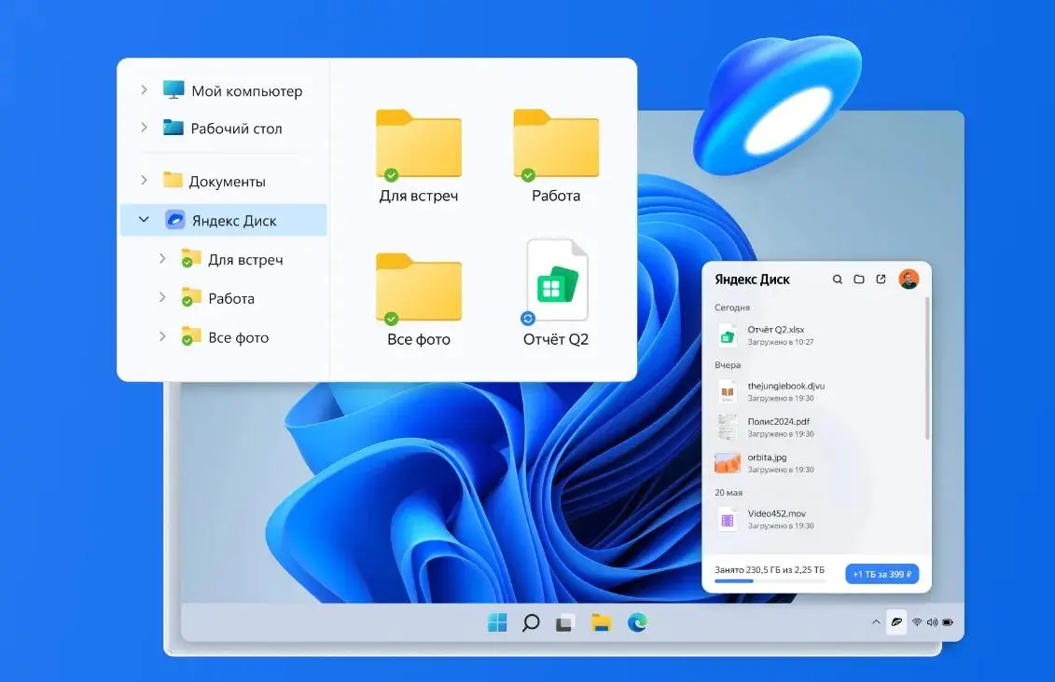Click the thejunglebook.djvu book icon
This screenshot has width=1055, height=682.
coord(728,391)
